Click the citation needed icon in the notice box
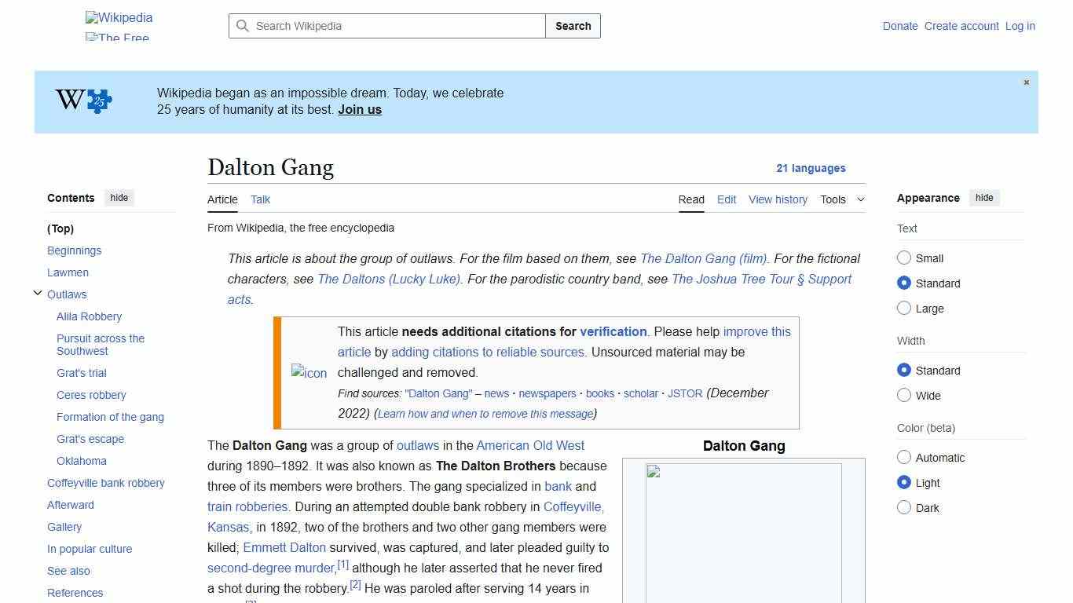The image size is (1073, 603). pyautogui.click(x=309, y=373)
